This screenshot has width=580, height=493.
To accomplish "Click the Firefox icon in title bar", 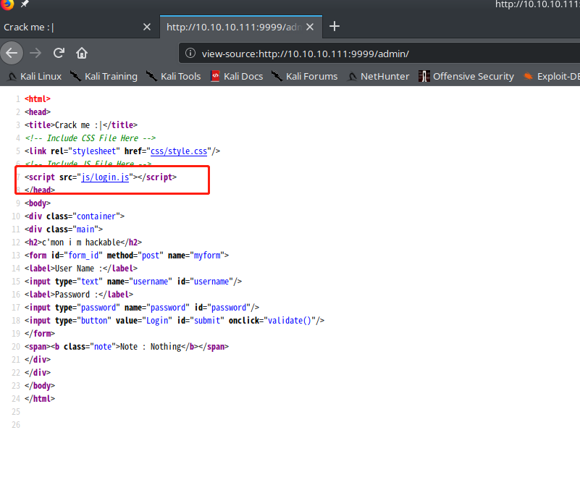I will pos(7,4).
